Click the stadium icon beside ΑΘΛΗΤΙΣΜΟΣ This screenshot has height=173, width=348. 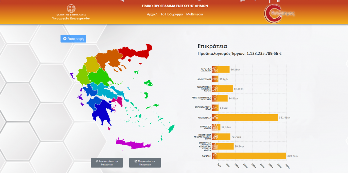point(215,79)
